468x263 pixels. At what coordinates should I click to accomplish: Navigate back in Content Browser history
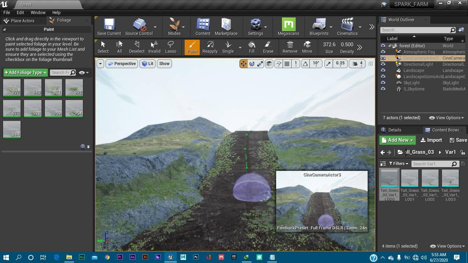tap(383, 152)
